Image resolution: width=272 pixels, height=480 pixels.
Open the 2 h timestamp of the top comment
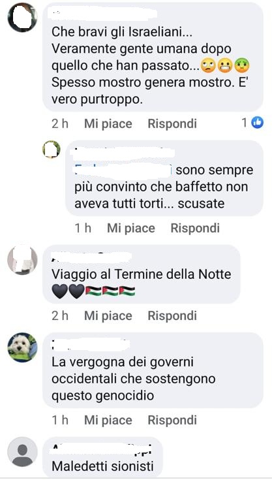tap(60, 123)
